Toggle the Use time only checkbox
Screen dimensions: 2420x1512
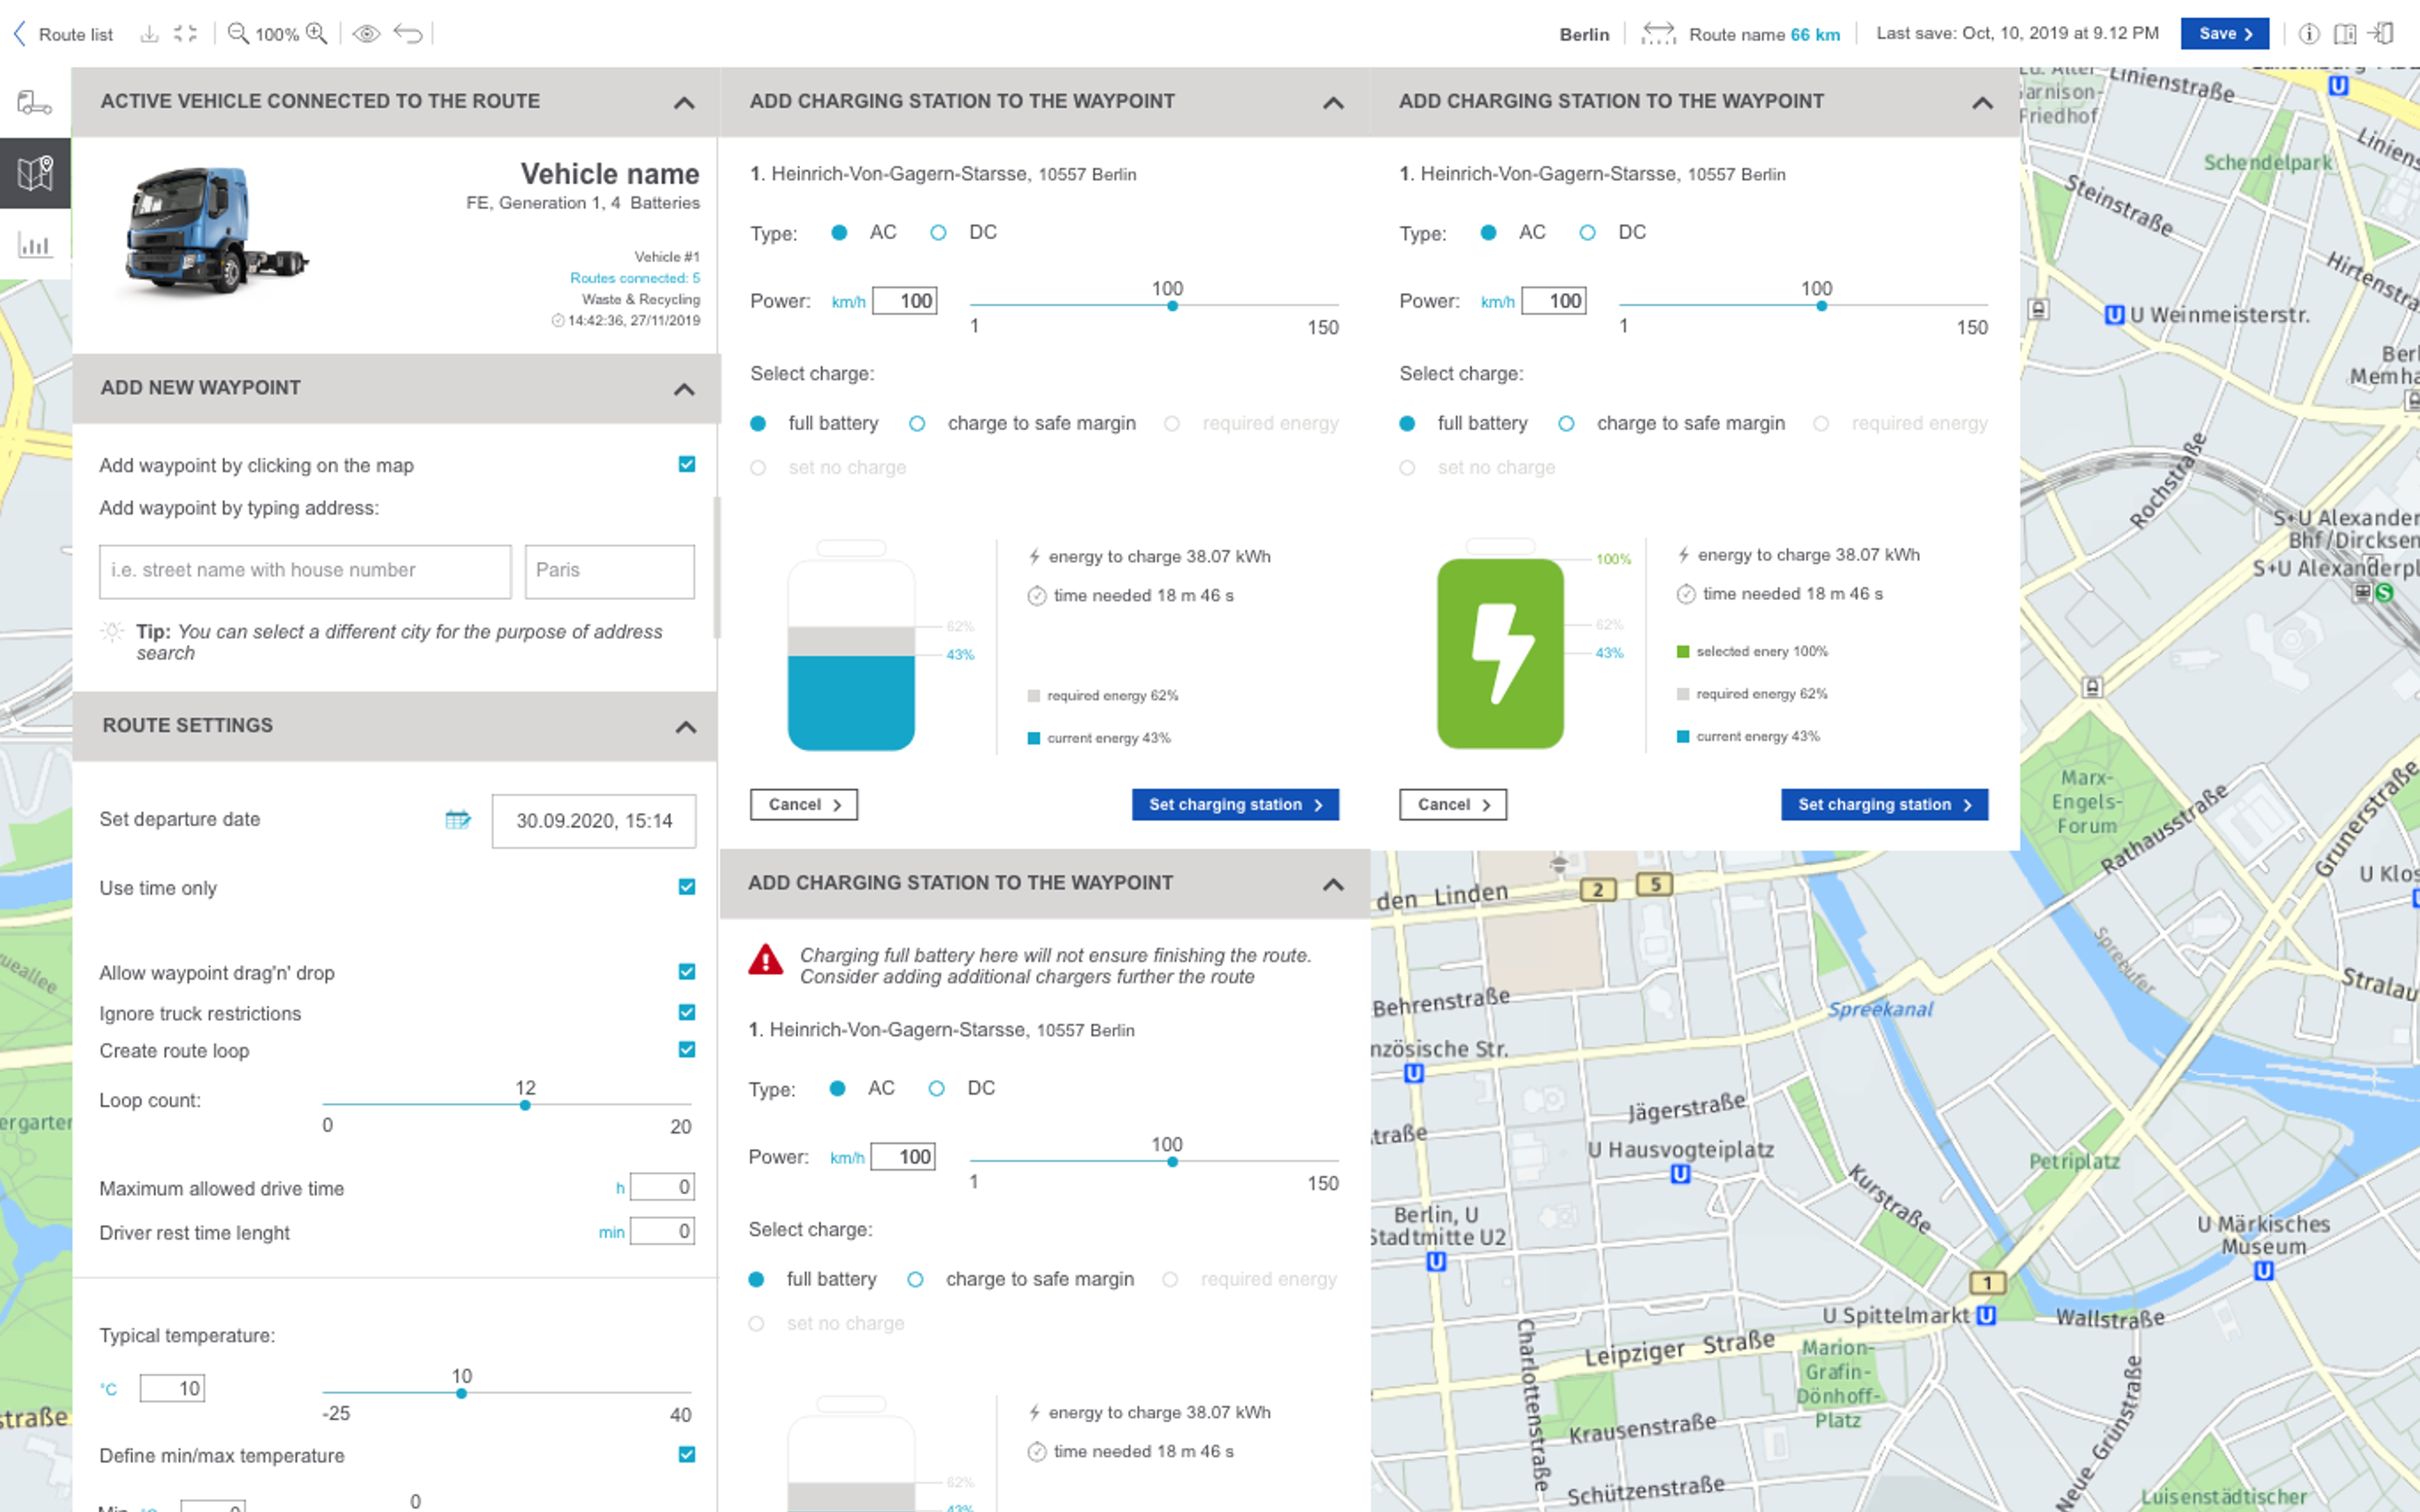click(687, 887)
